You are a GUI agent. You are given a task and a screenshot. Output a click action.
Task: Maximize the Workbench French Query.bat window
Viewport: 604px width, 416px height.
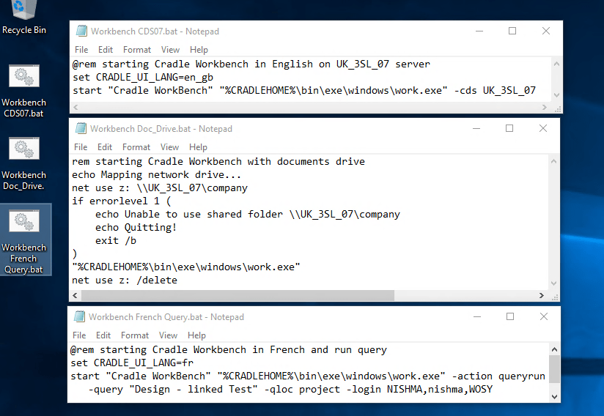tap(510, 316)
